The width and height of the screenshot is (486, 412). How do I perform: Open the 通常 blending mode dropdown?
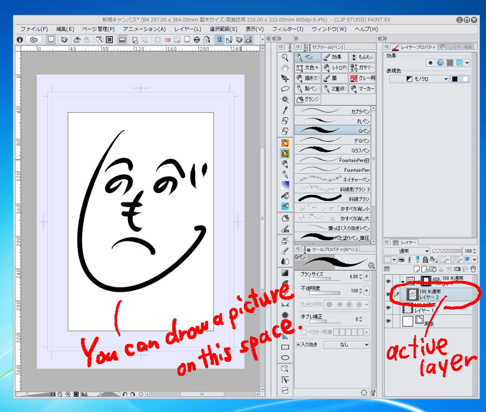[x=407, y=251]
